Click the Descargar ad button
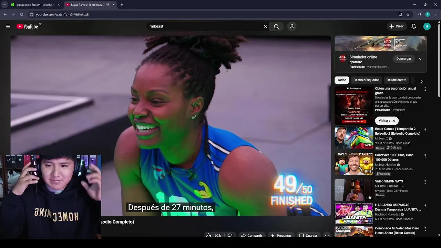The width and height of the screenshot is (441, 248). pyautogui.click(x=403, y=59)
